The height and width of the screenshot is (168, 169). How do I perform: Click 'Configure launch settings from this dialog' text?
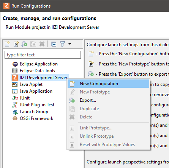[x=128, y=45]
